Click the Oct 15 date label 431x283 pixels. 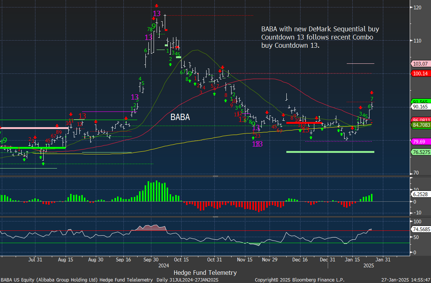(x=182, y=260)
